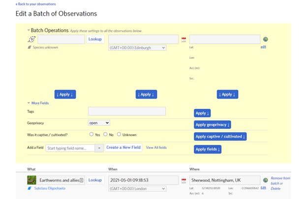Click Create a New Field button
The width and height of the screenshot is (307, 199).
(123, 148)
